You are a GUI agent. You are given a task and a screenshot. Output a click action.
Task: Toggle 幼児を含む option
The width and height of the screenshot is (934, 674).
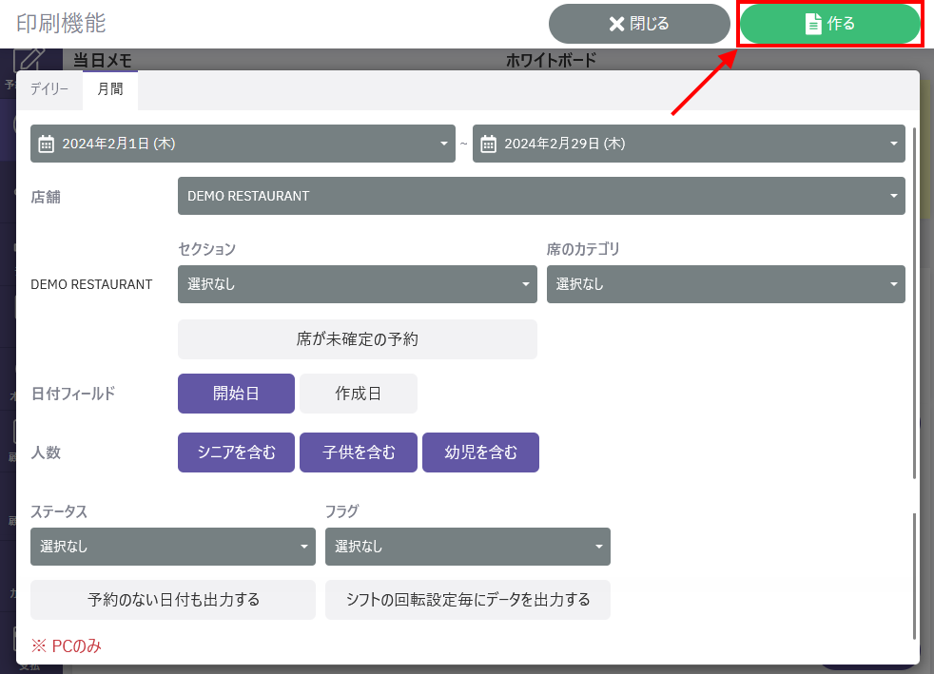480,453
